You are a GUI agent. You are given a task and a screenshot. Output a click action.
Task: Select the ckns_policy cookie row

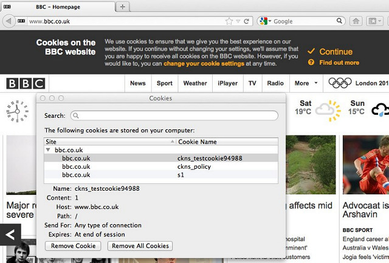[x=160, y=166]
